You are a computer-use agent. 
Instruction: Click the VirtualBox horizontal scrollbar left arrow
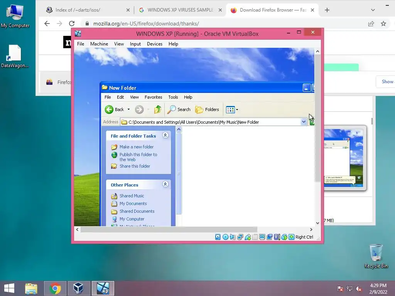(77, 230)
